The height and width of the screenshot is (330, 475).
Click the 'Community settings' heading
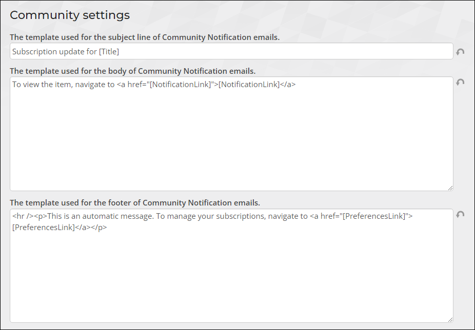click(70, 15)
